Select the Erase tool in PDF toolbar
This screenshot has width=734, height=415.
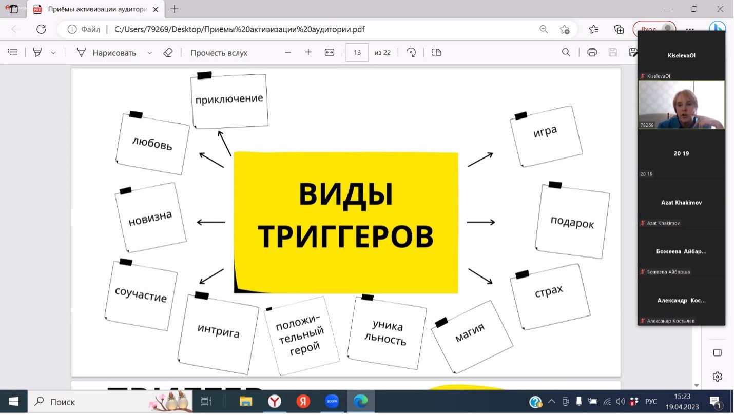[x=168, y=52]
